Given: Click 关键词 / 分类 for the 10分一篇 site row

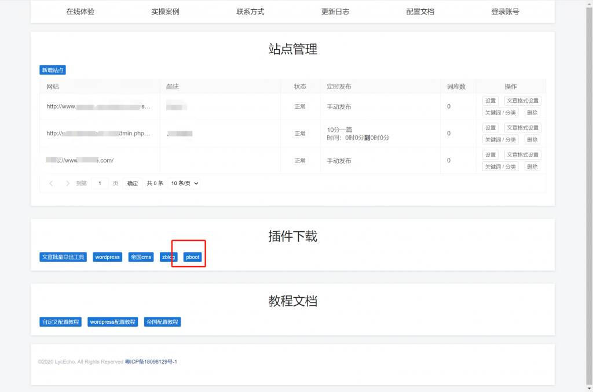Looking at the screenshot, I should pyautogui.click(x=500, y=140).
